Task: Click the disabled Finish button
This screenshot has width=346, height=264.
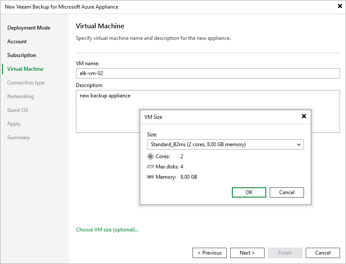Action: pos(285,253)
